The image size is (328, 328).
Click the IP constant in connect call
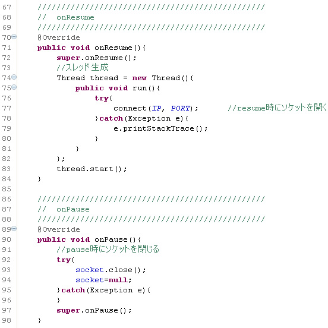click(156, 108)
